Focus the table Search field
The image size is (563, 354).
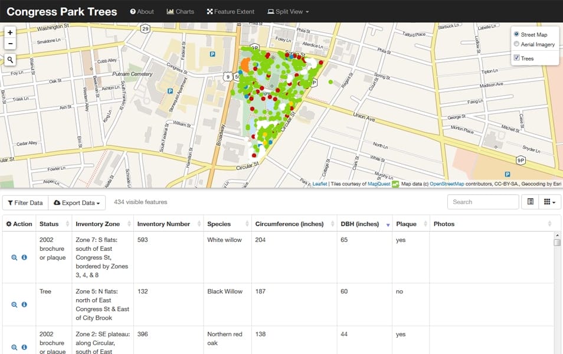[x=483, y=202]
